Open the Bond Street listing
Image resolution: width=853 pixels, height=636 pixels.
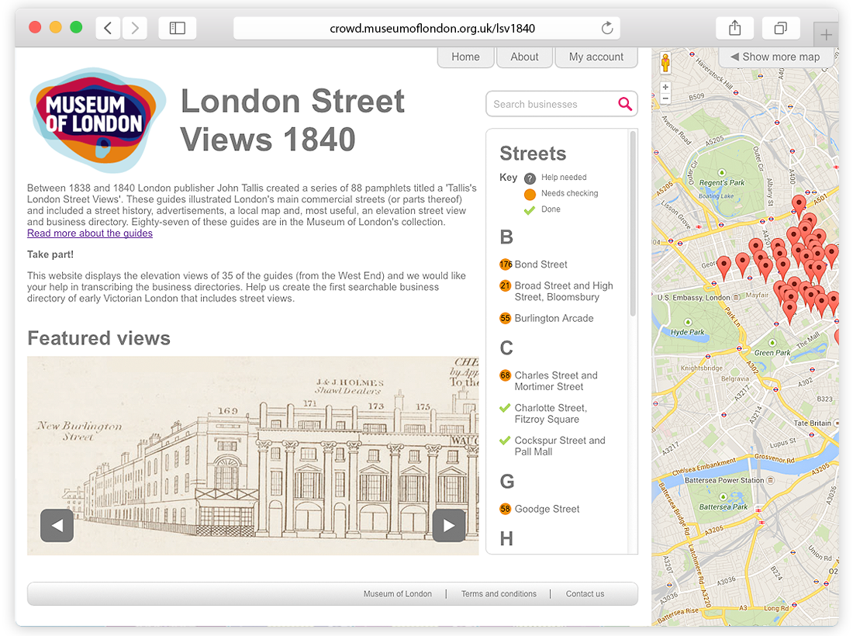(540, 264)
